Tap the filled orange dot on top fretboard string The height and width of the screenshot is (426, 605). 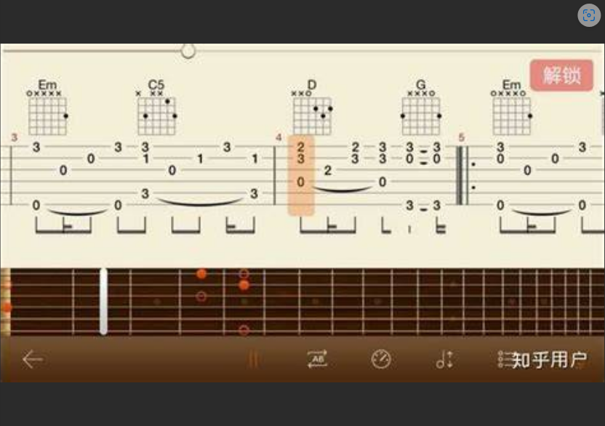(x=201, y=274)
